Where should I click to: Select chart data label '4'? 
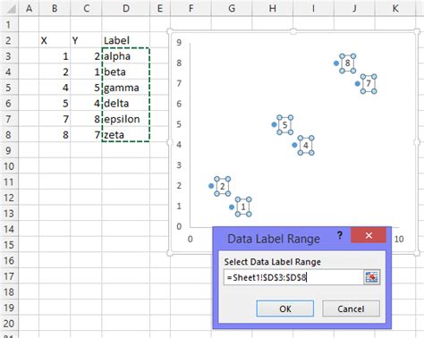[x=306, y=145]
